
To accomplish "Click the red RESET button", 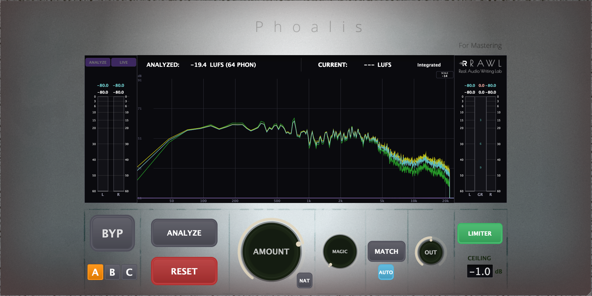I will click(184, 271).
